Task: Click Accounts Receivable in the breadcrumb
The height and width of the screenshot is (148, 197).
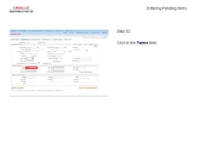Action: (35, 31)
